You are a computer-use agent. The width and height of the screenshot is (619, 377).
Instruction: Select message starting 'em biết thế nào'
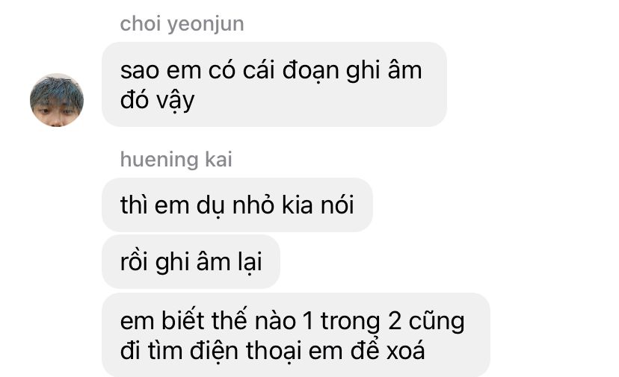(x=296, y=334)
